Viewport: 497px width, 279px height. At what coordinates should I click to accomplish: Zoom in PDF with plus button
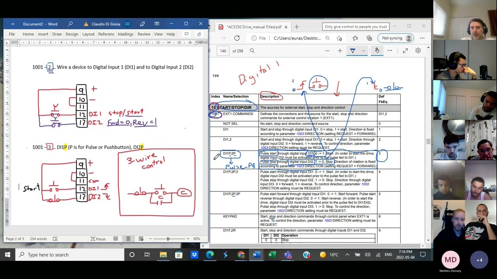pyautogui.click(x=340, y=51)
